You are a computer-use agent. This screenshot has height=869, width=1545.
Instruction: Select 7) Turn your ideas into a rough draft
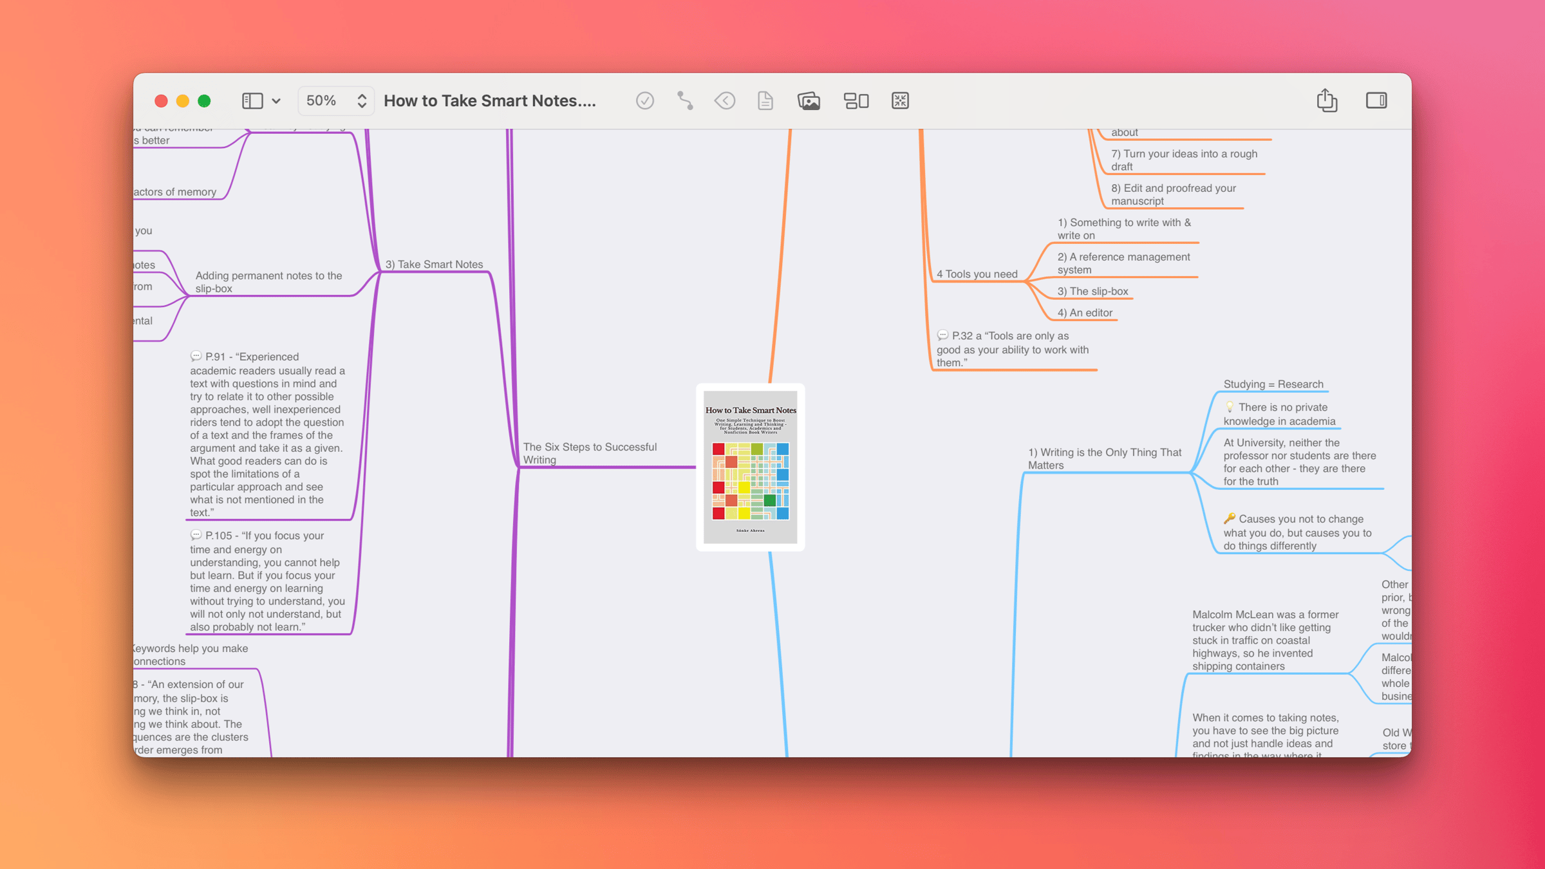[x=1184, y=160]
